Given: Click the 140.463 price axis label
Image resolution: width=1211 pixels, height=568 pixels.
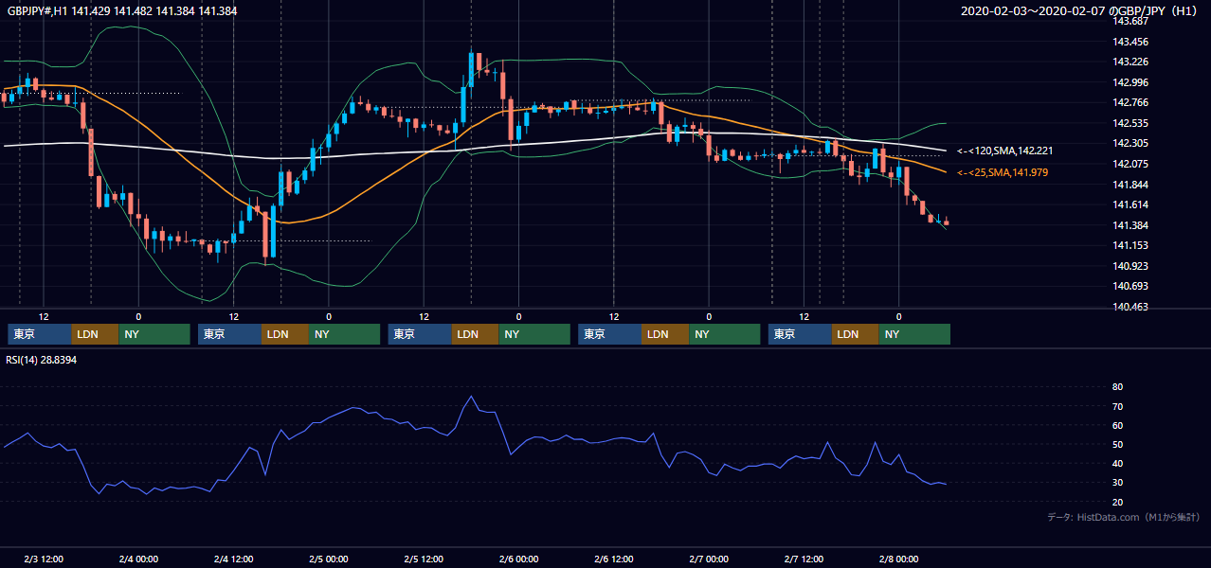Looking at the screenshot, I should point(1130,307).
